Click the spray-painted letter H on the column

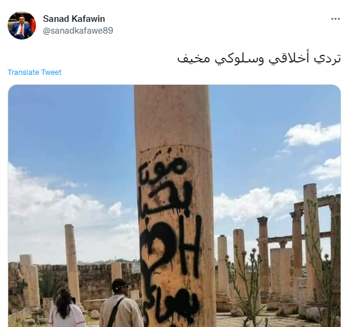[190, 247]
